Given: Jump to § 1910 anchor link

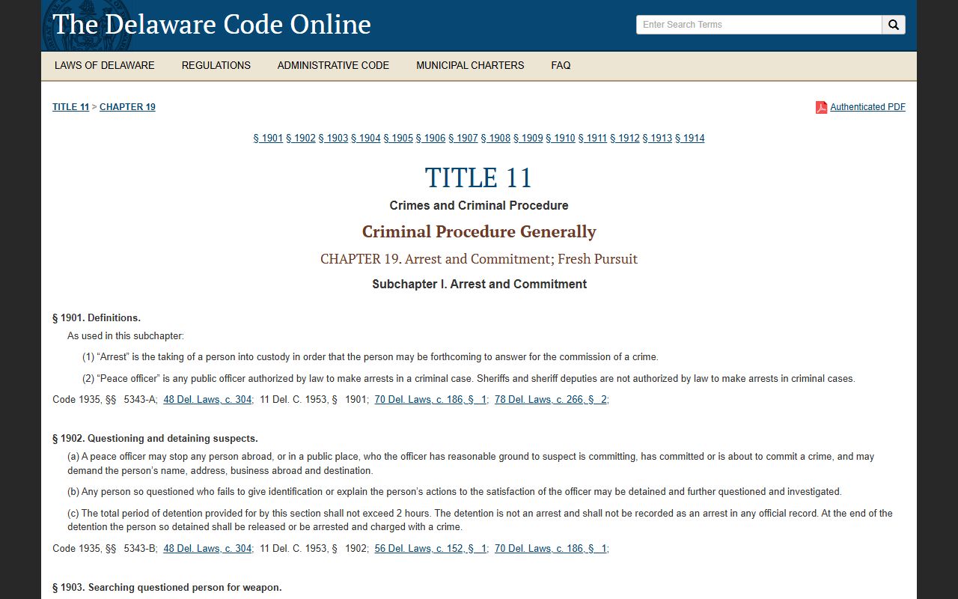Looking at the screenshot, I should click(561, 138).
